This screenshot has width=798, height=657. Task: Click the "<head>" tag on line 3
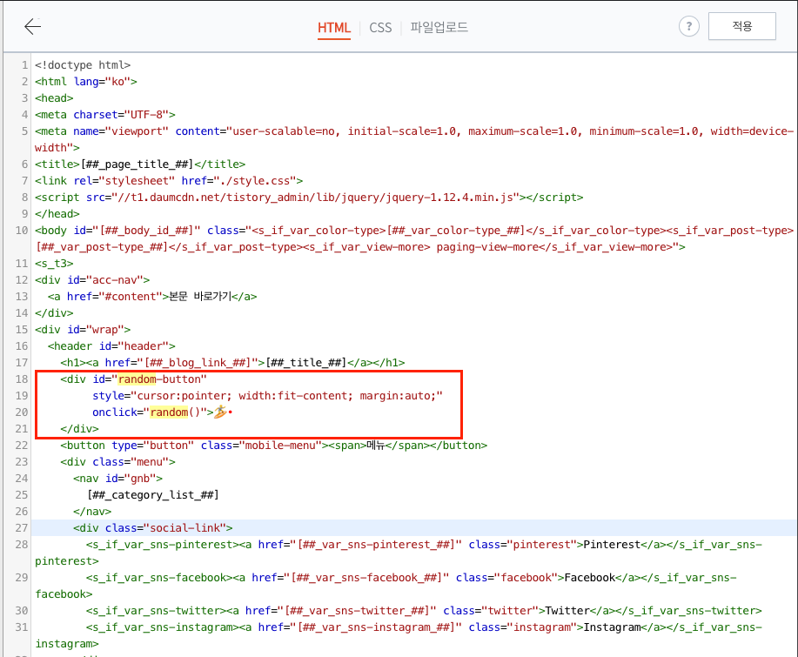click(54, 98)
